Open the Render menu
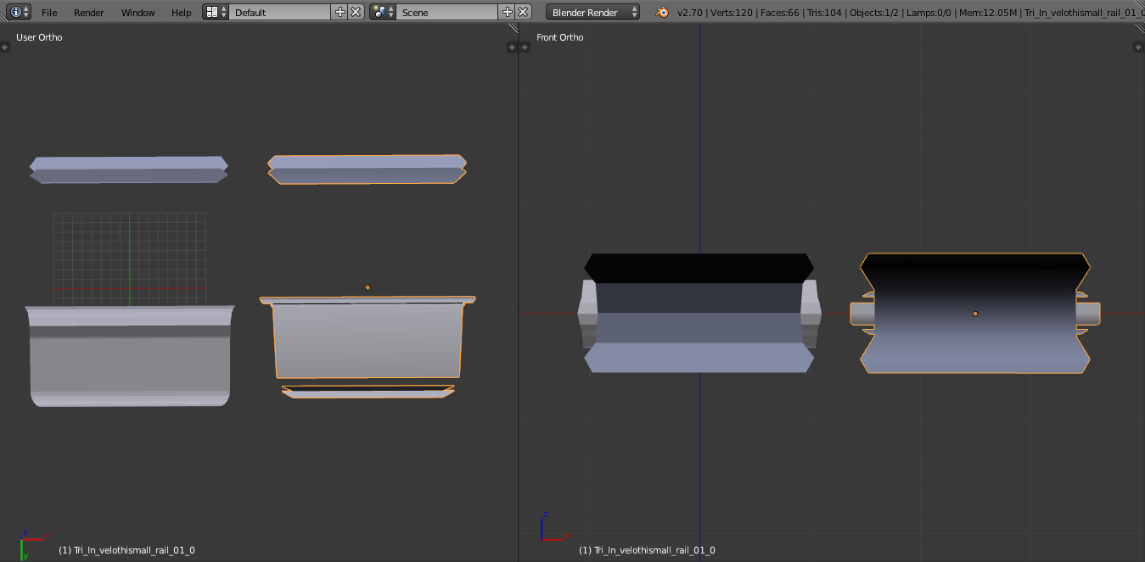Screen dimensions: 1145x562 coord(89,13)
